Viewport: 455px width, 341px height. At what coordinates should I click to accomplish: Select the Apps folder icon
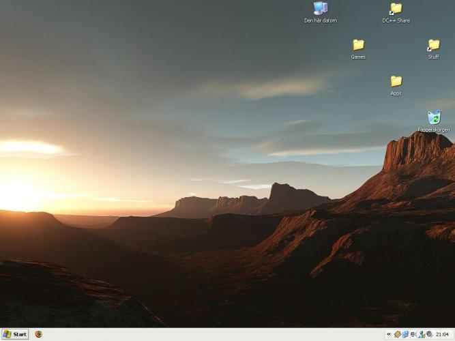pyautogui.click(x=396, y=81)
